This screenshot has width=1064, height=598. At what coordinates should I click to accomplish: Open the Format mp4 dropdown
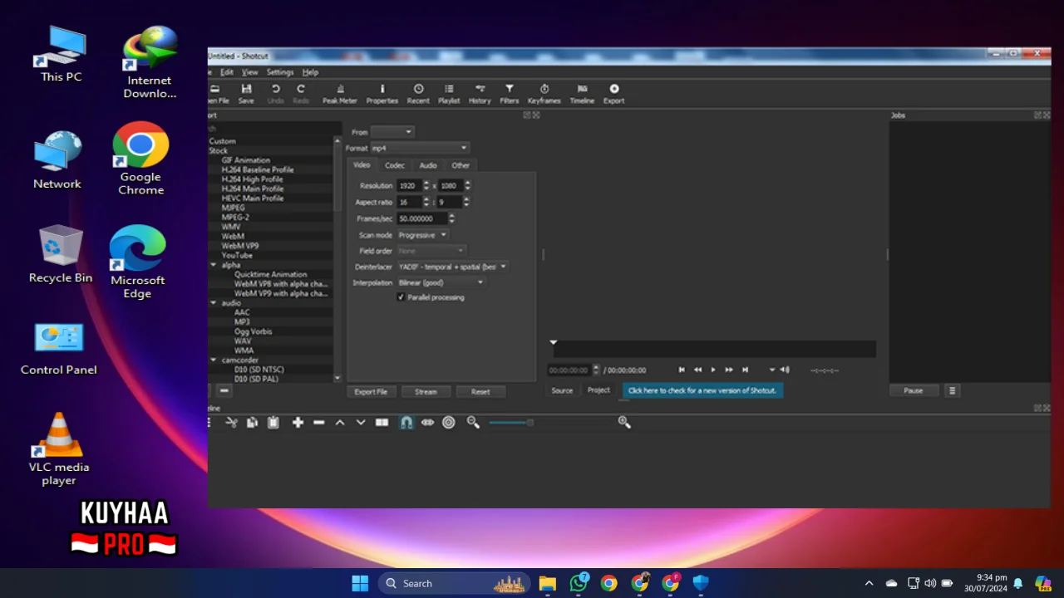click(x=420, y=148)
